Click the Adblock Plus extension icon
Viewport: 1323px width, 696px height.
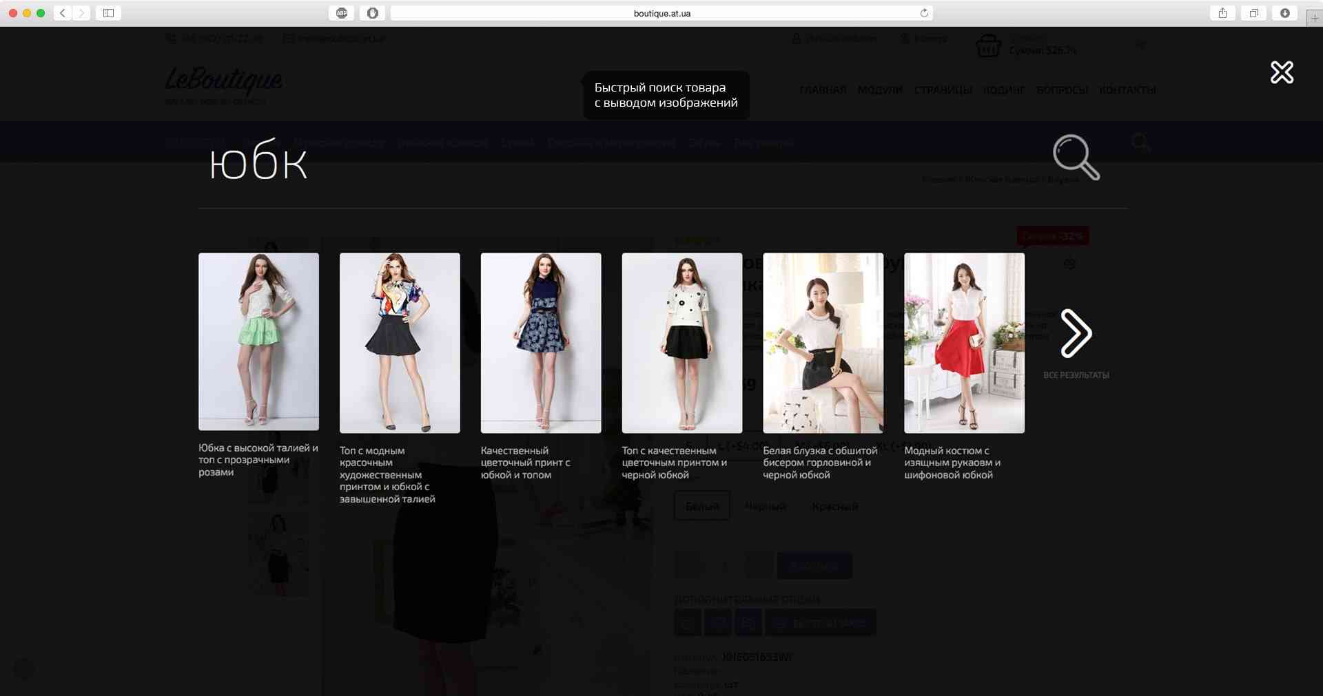pos(342,13)
